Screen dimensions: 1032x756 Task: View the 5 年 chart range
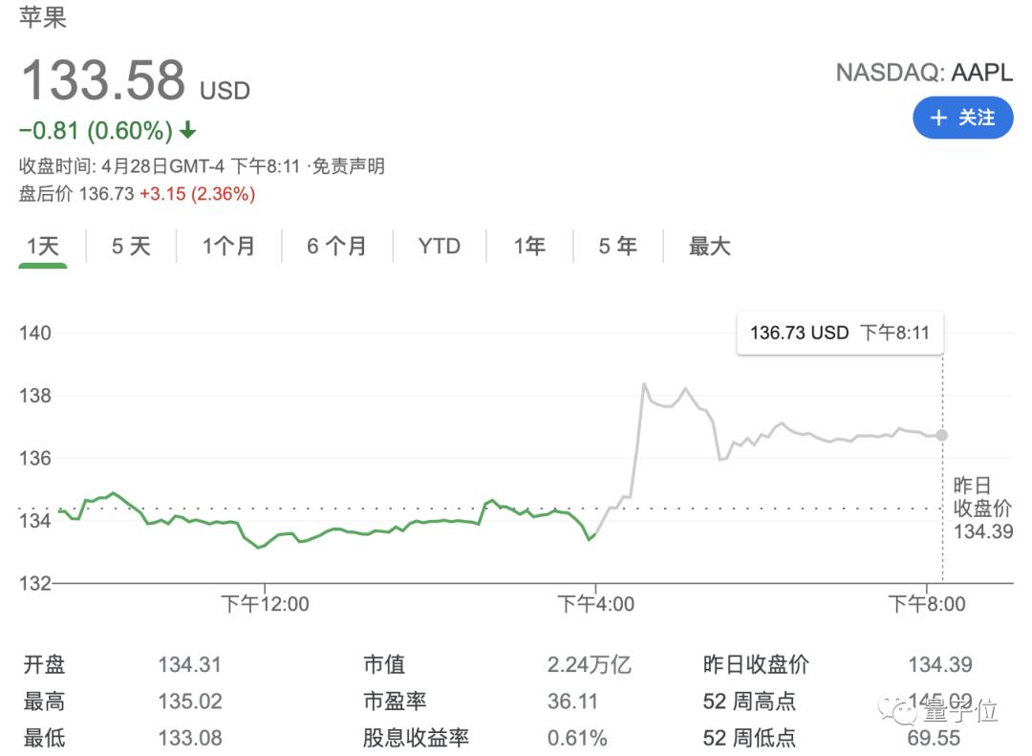[x=617, y=247]
